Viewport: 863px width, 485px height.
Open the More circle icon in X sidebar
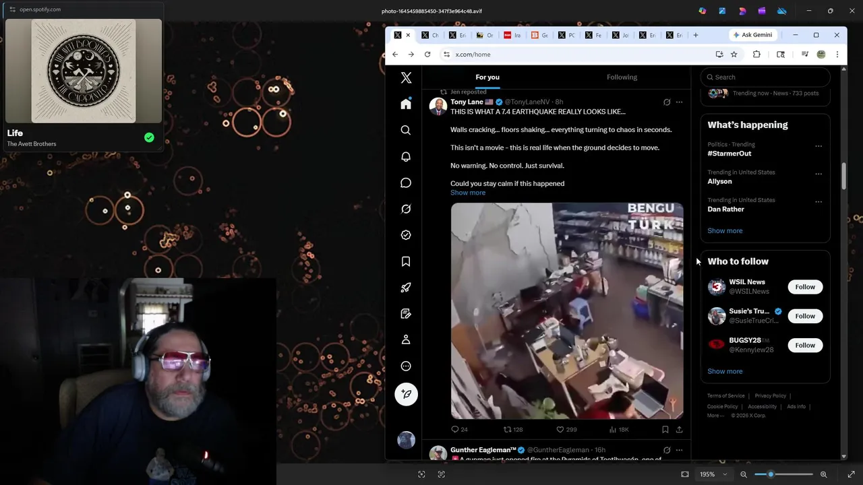(x=406, y=366)
